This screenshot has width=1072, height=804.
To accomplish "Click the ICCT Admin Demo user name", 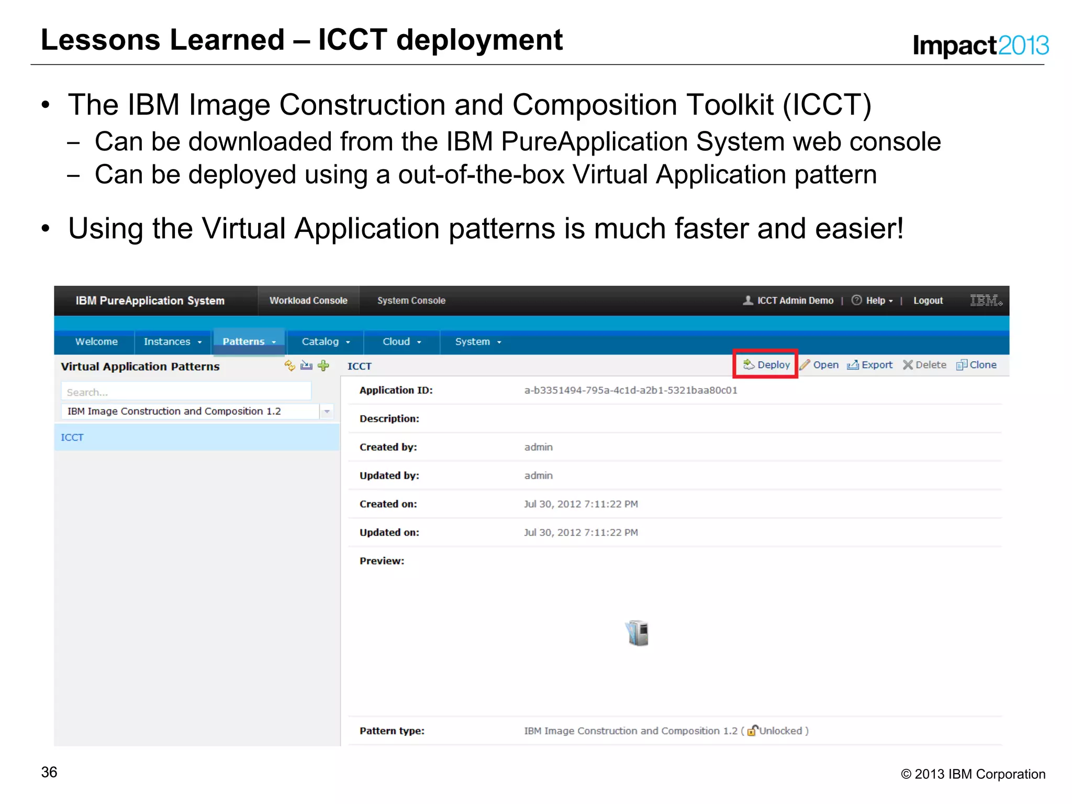I will point(795,300).
